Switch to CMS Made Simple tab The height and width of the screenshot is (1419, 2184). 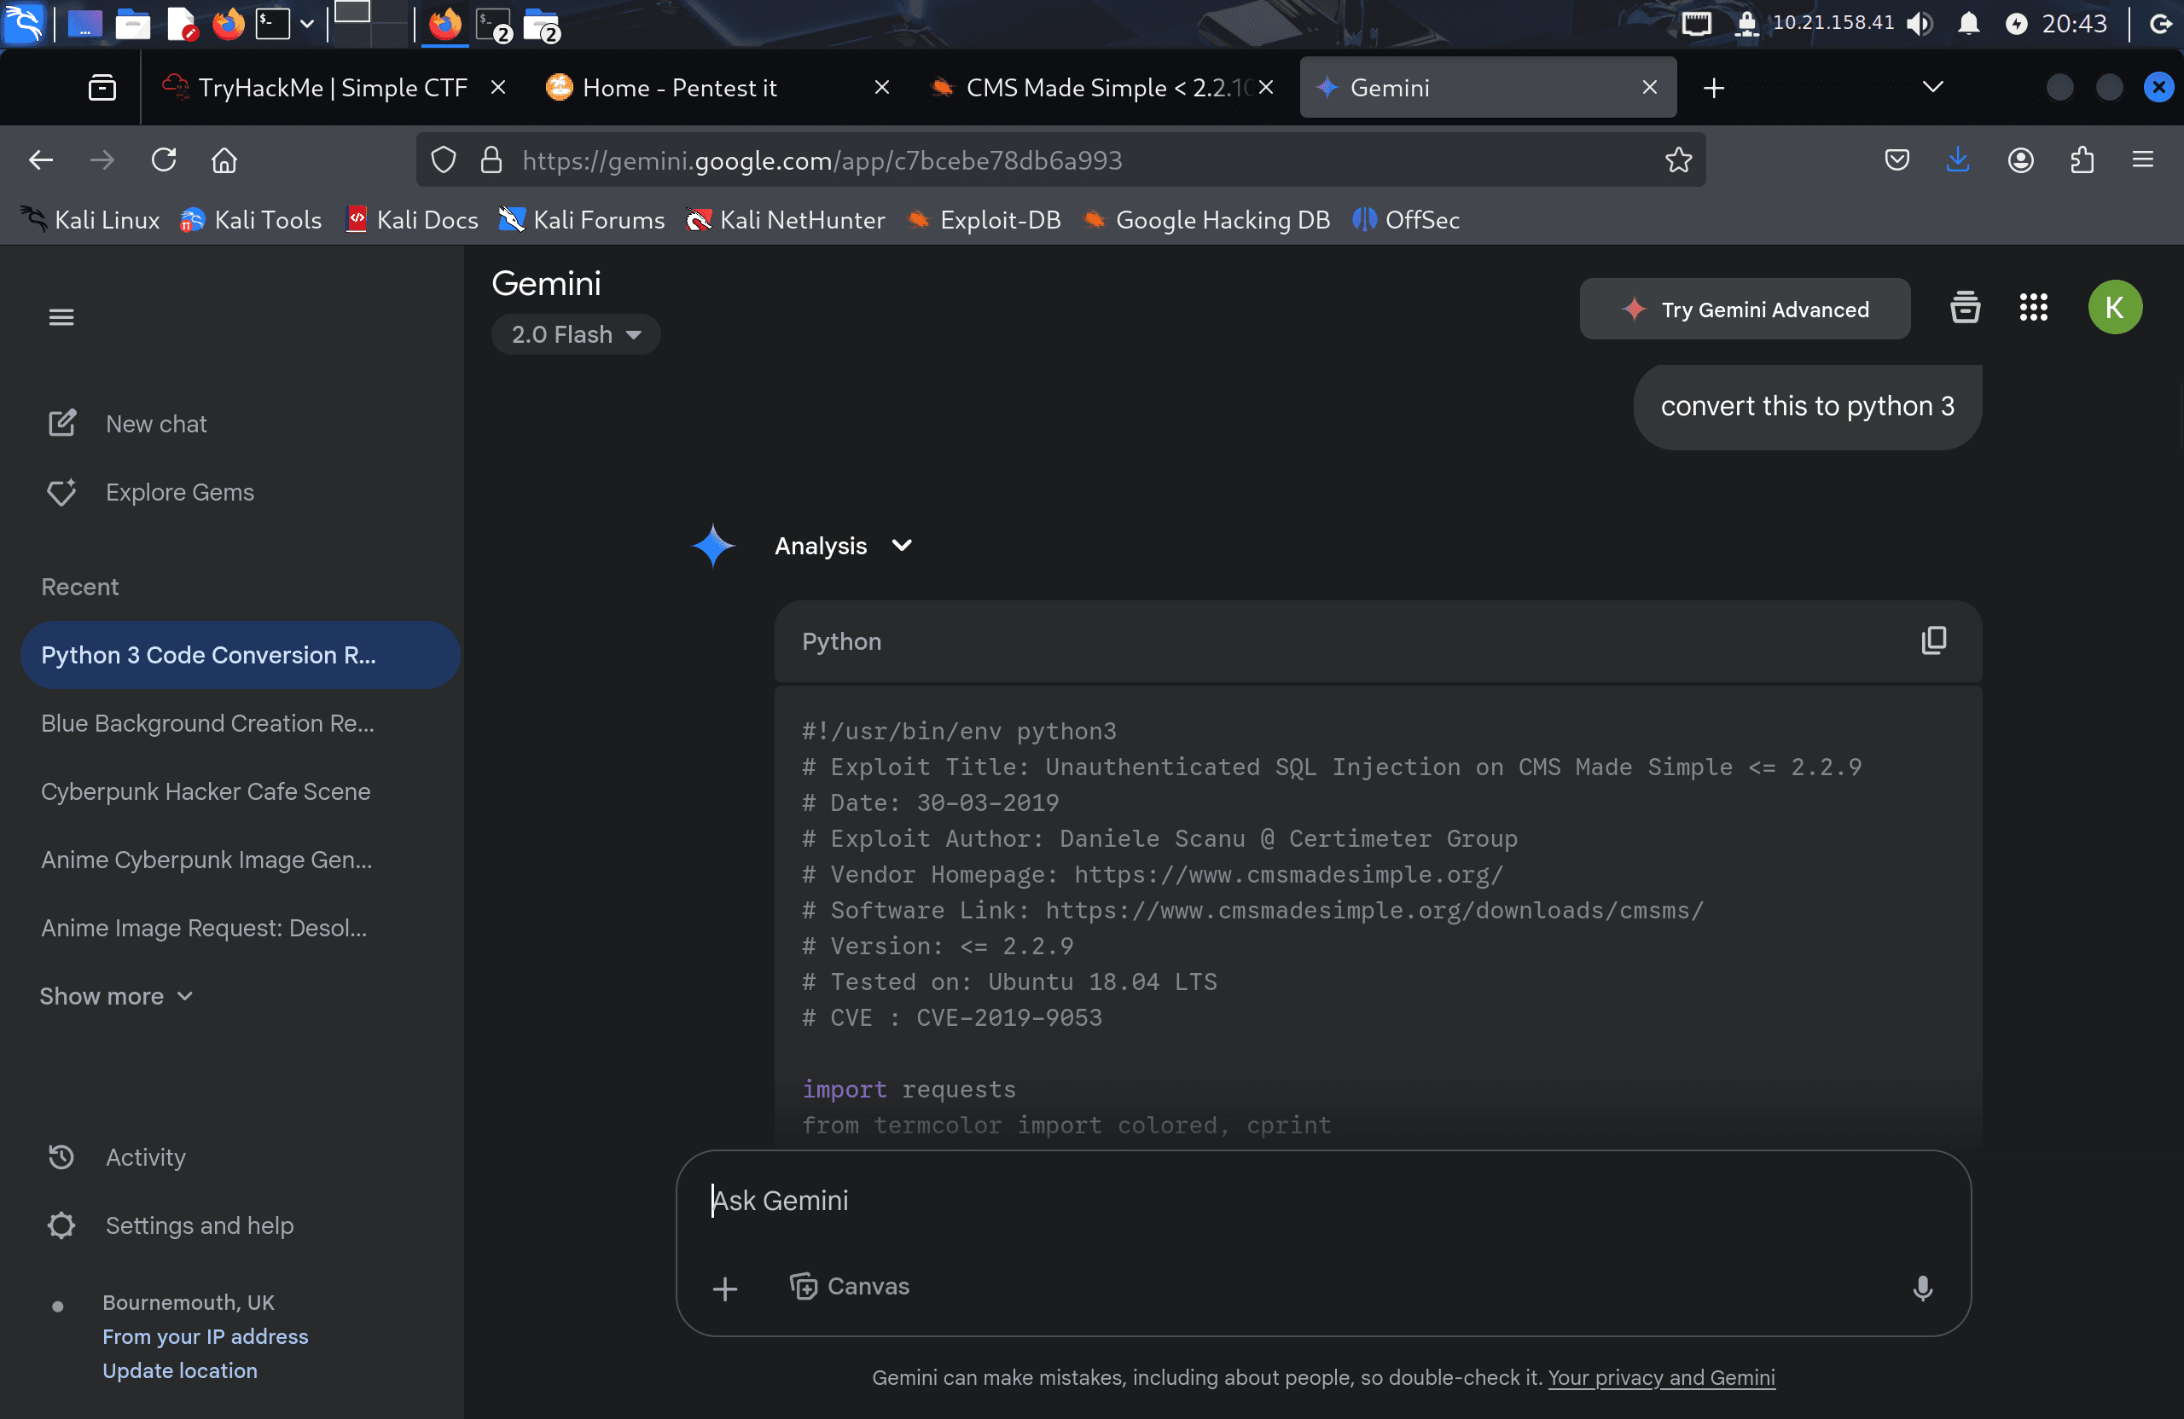tap(1101, 88)
